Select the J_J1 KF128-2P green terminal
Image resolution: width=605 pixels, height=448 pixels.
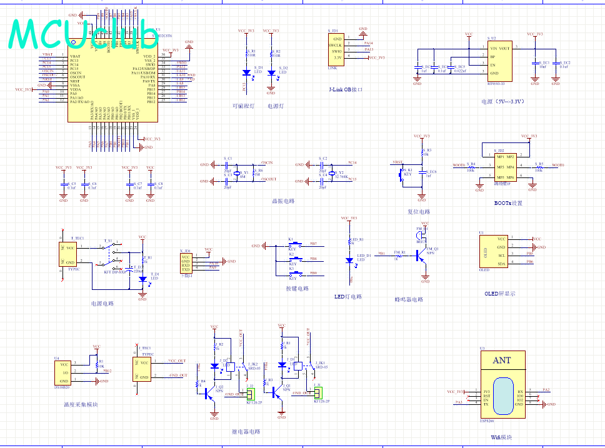pos(318,393)
